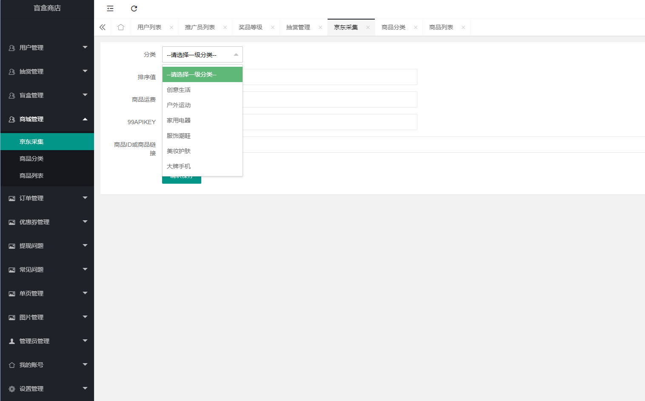645x401 pixels.
Task: Click the home tab icon
Action: pyautogui.click(x=121, y=27)
